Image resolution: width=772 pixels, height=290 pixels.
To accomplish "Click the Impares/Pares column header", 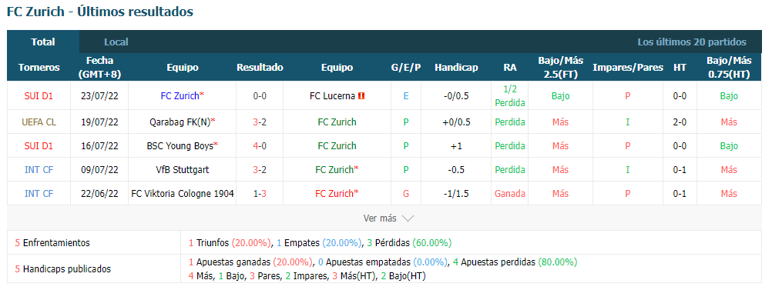I will [628, 68].
